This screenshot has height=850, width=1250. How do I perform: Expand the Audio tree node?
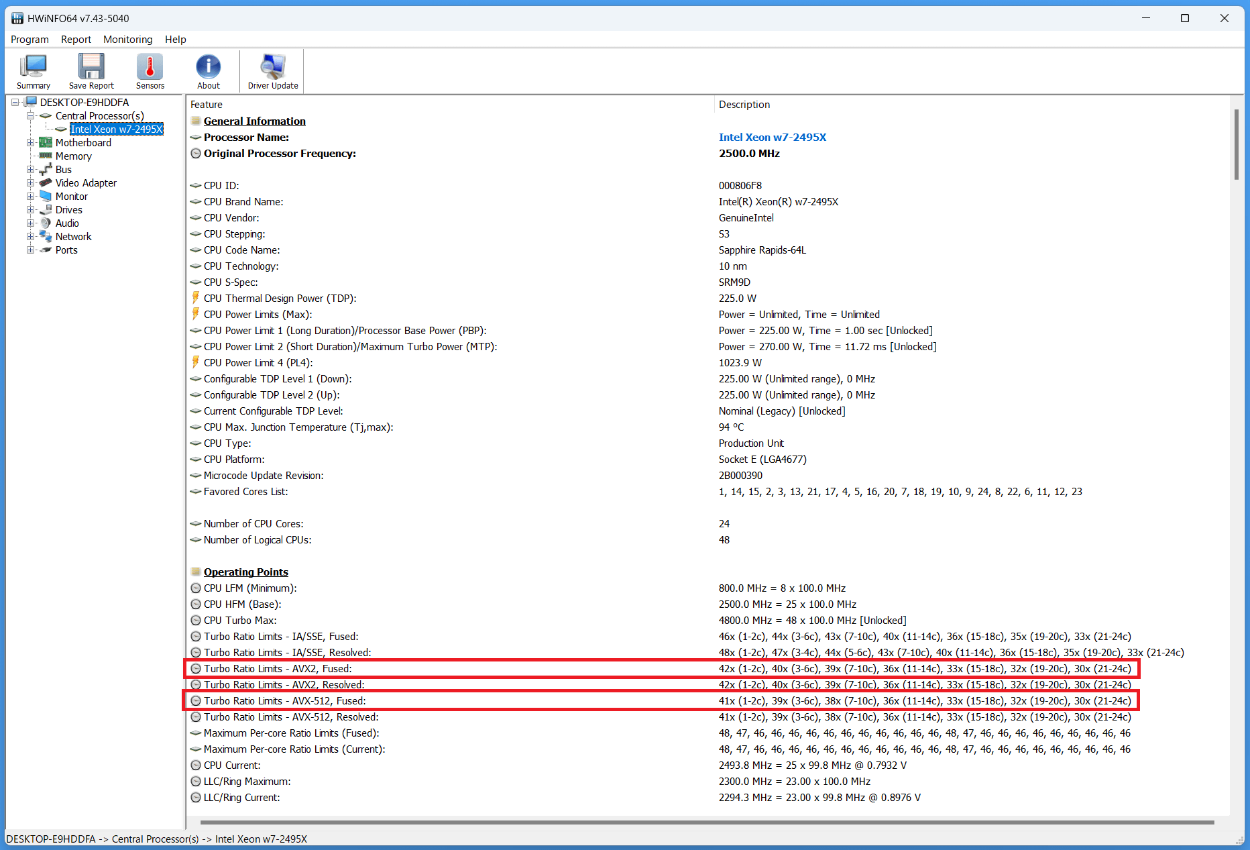(30, 223)
